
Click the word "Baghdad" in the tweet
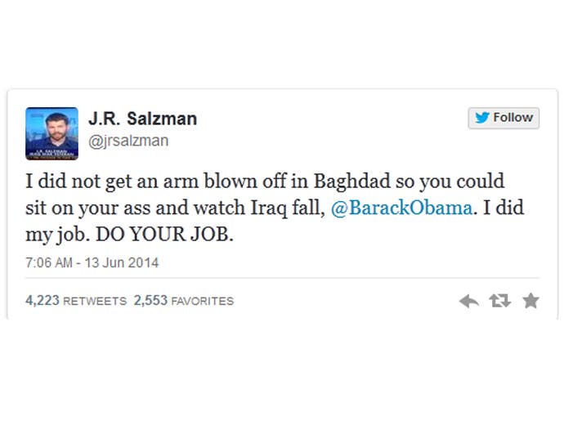pos(351,181)
